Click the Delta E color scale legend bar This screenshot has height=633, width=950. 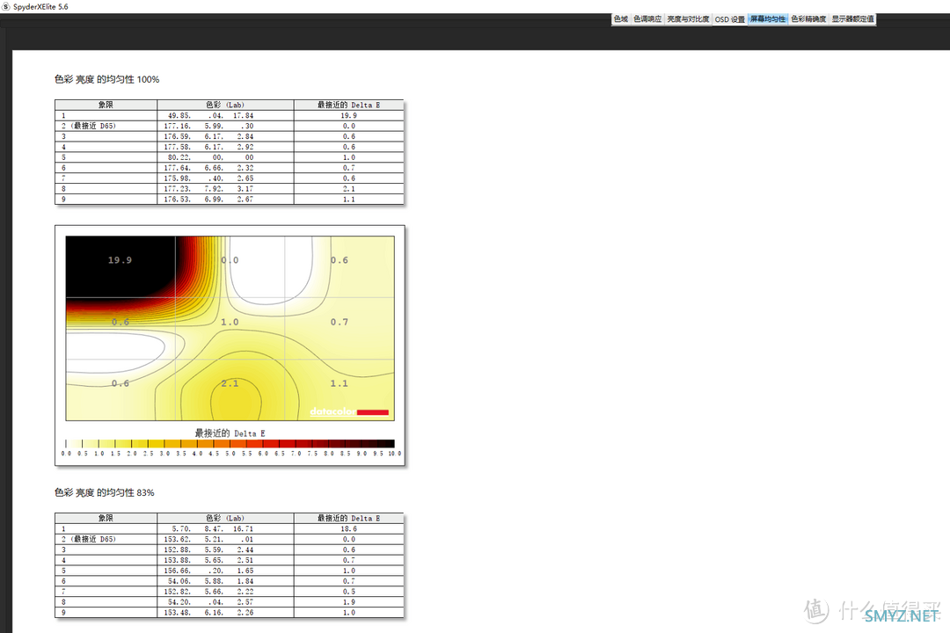pos(230,443)
